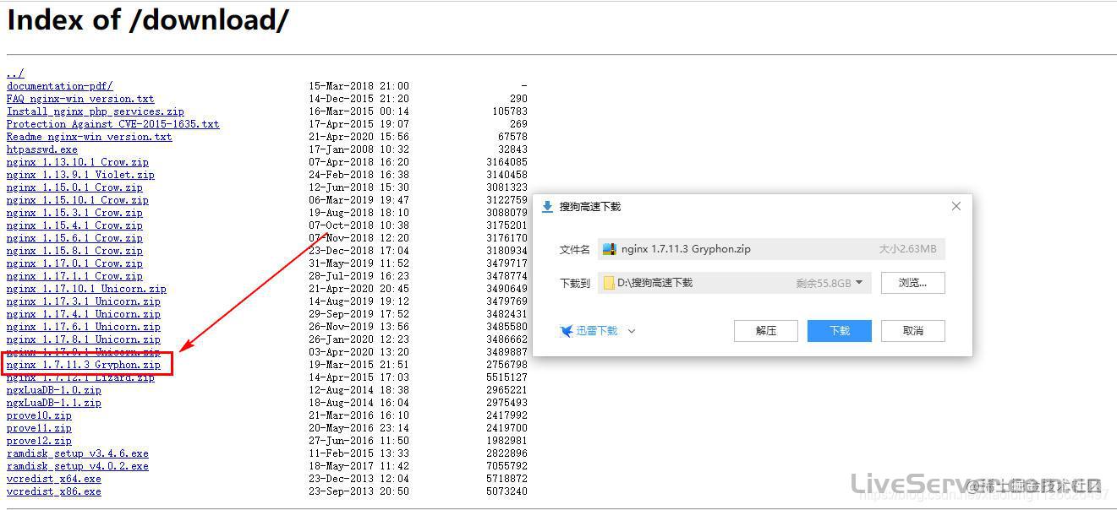Click the 取消 cancel button
This screenshot has width=1117, height=510.
912,330
